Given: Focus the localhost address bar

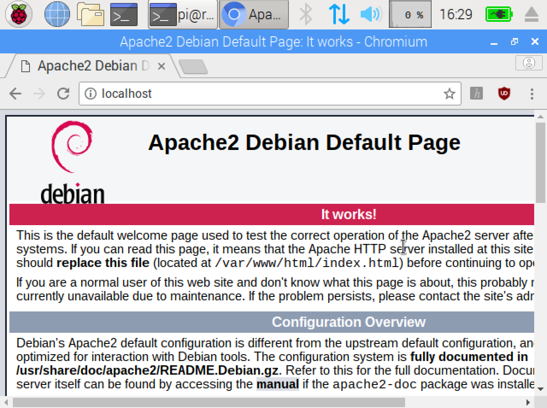Looking at the screenshot, I should pos(269,94).
